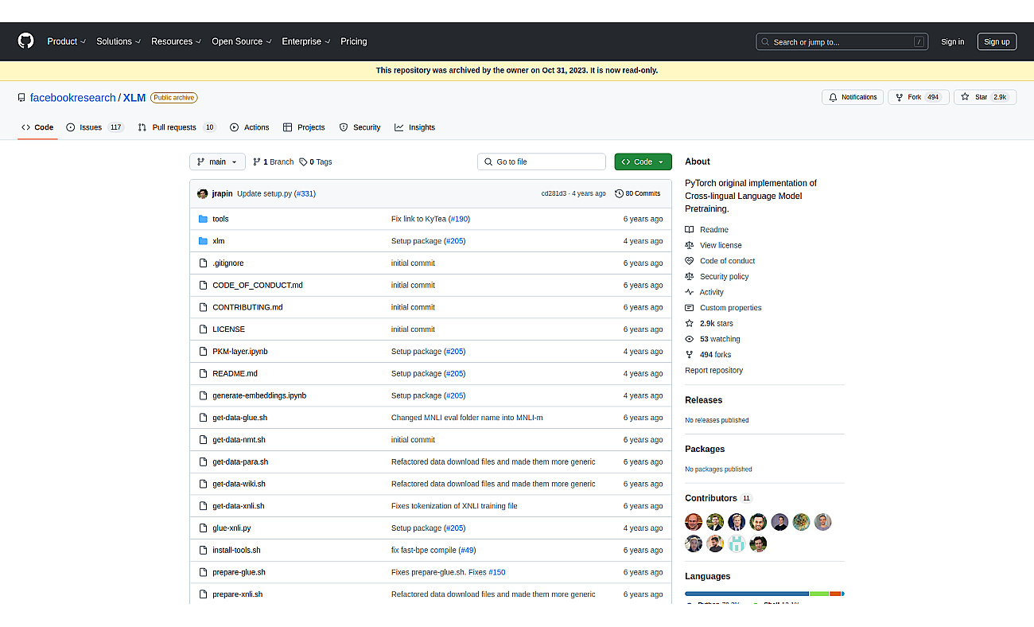The height and width of the screenshot is (627, 1034).
Task: Open the Pull requests tab
Action: (177, 127)
